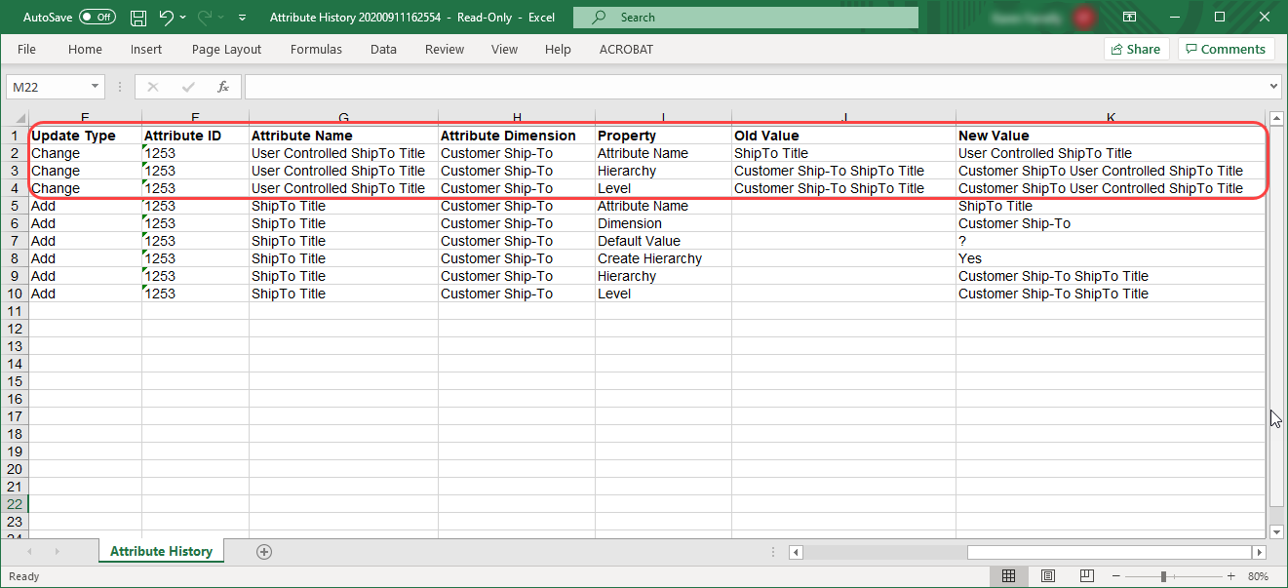Click the Undo arrow icon

[x=166, y=18]
